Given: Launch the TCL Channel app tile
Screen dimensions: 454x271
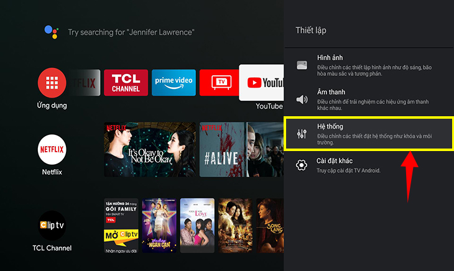Looking at the screenshot, I should tap(126, 83).
